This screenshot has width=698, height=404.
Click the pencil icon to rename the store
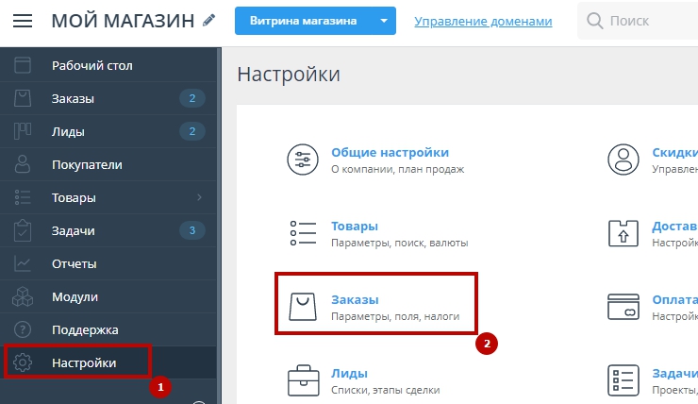[x=208, y=20]
